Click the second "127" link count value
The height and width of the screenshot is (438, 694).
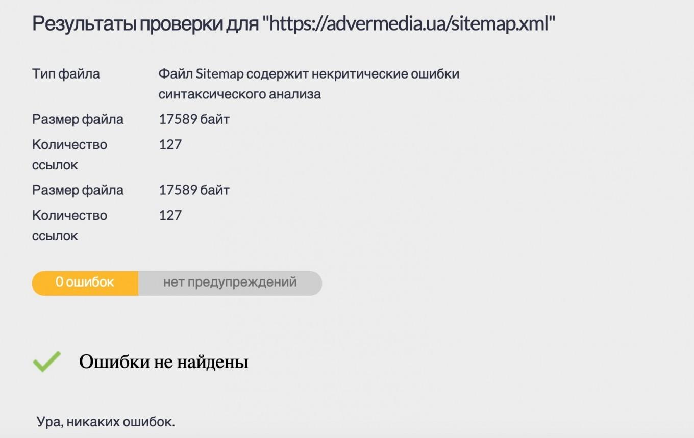170,215
